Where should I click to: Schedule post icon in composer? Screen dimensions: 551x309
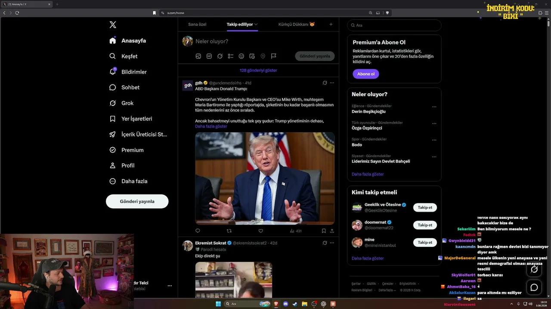pos(252,56)
